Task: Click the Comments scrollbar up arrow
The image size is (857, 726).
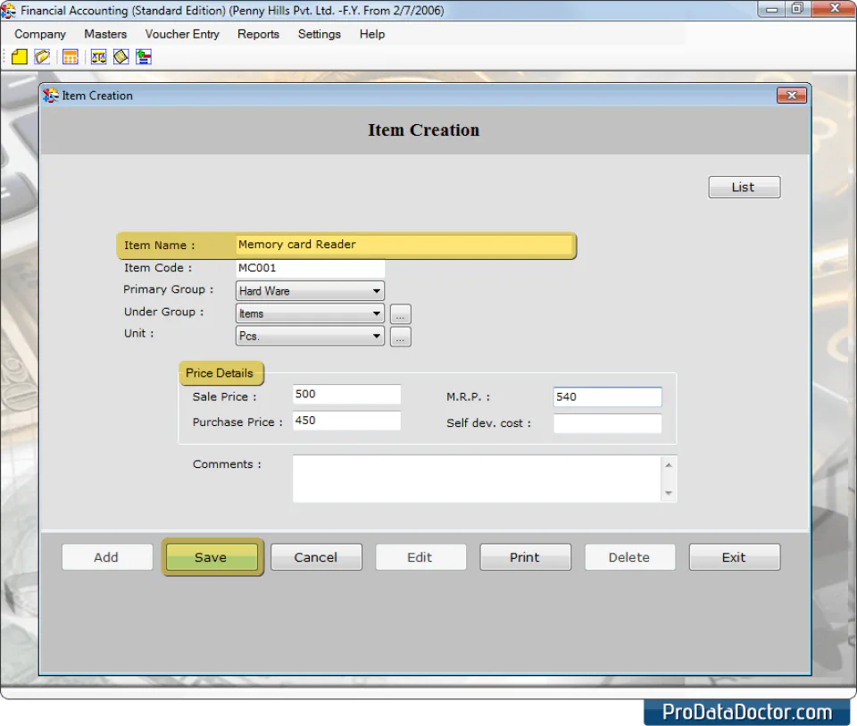Action: [669, 464]
